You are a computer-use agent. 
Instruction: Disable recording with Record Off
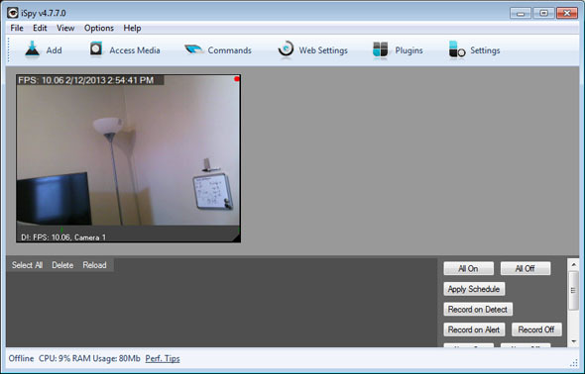click(536, 329)
